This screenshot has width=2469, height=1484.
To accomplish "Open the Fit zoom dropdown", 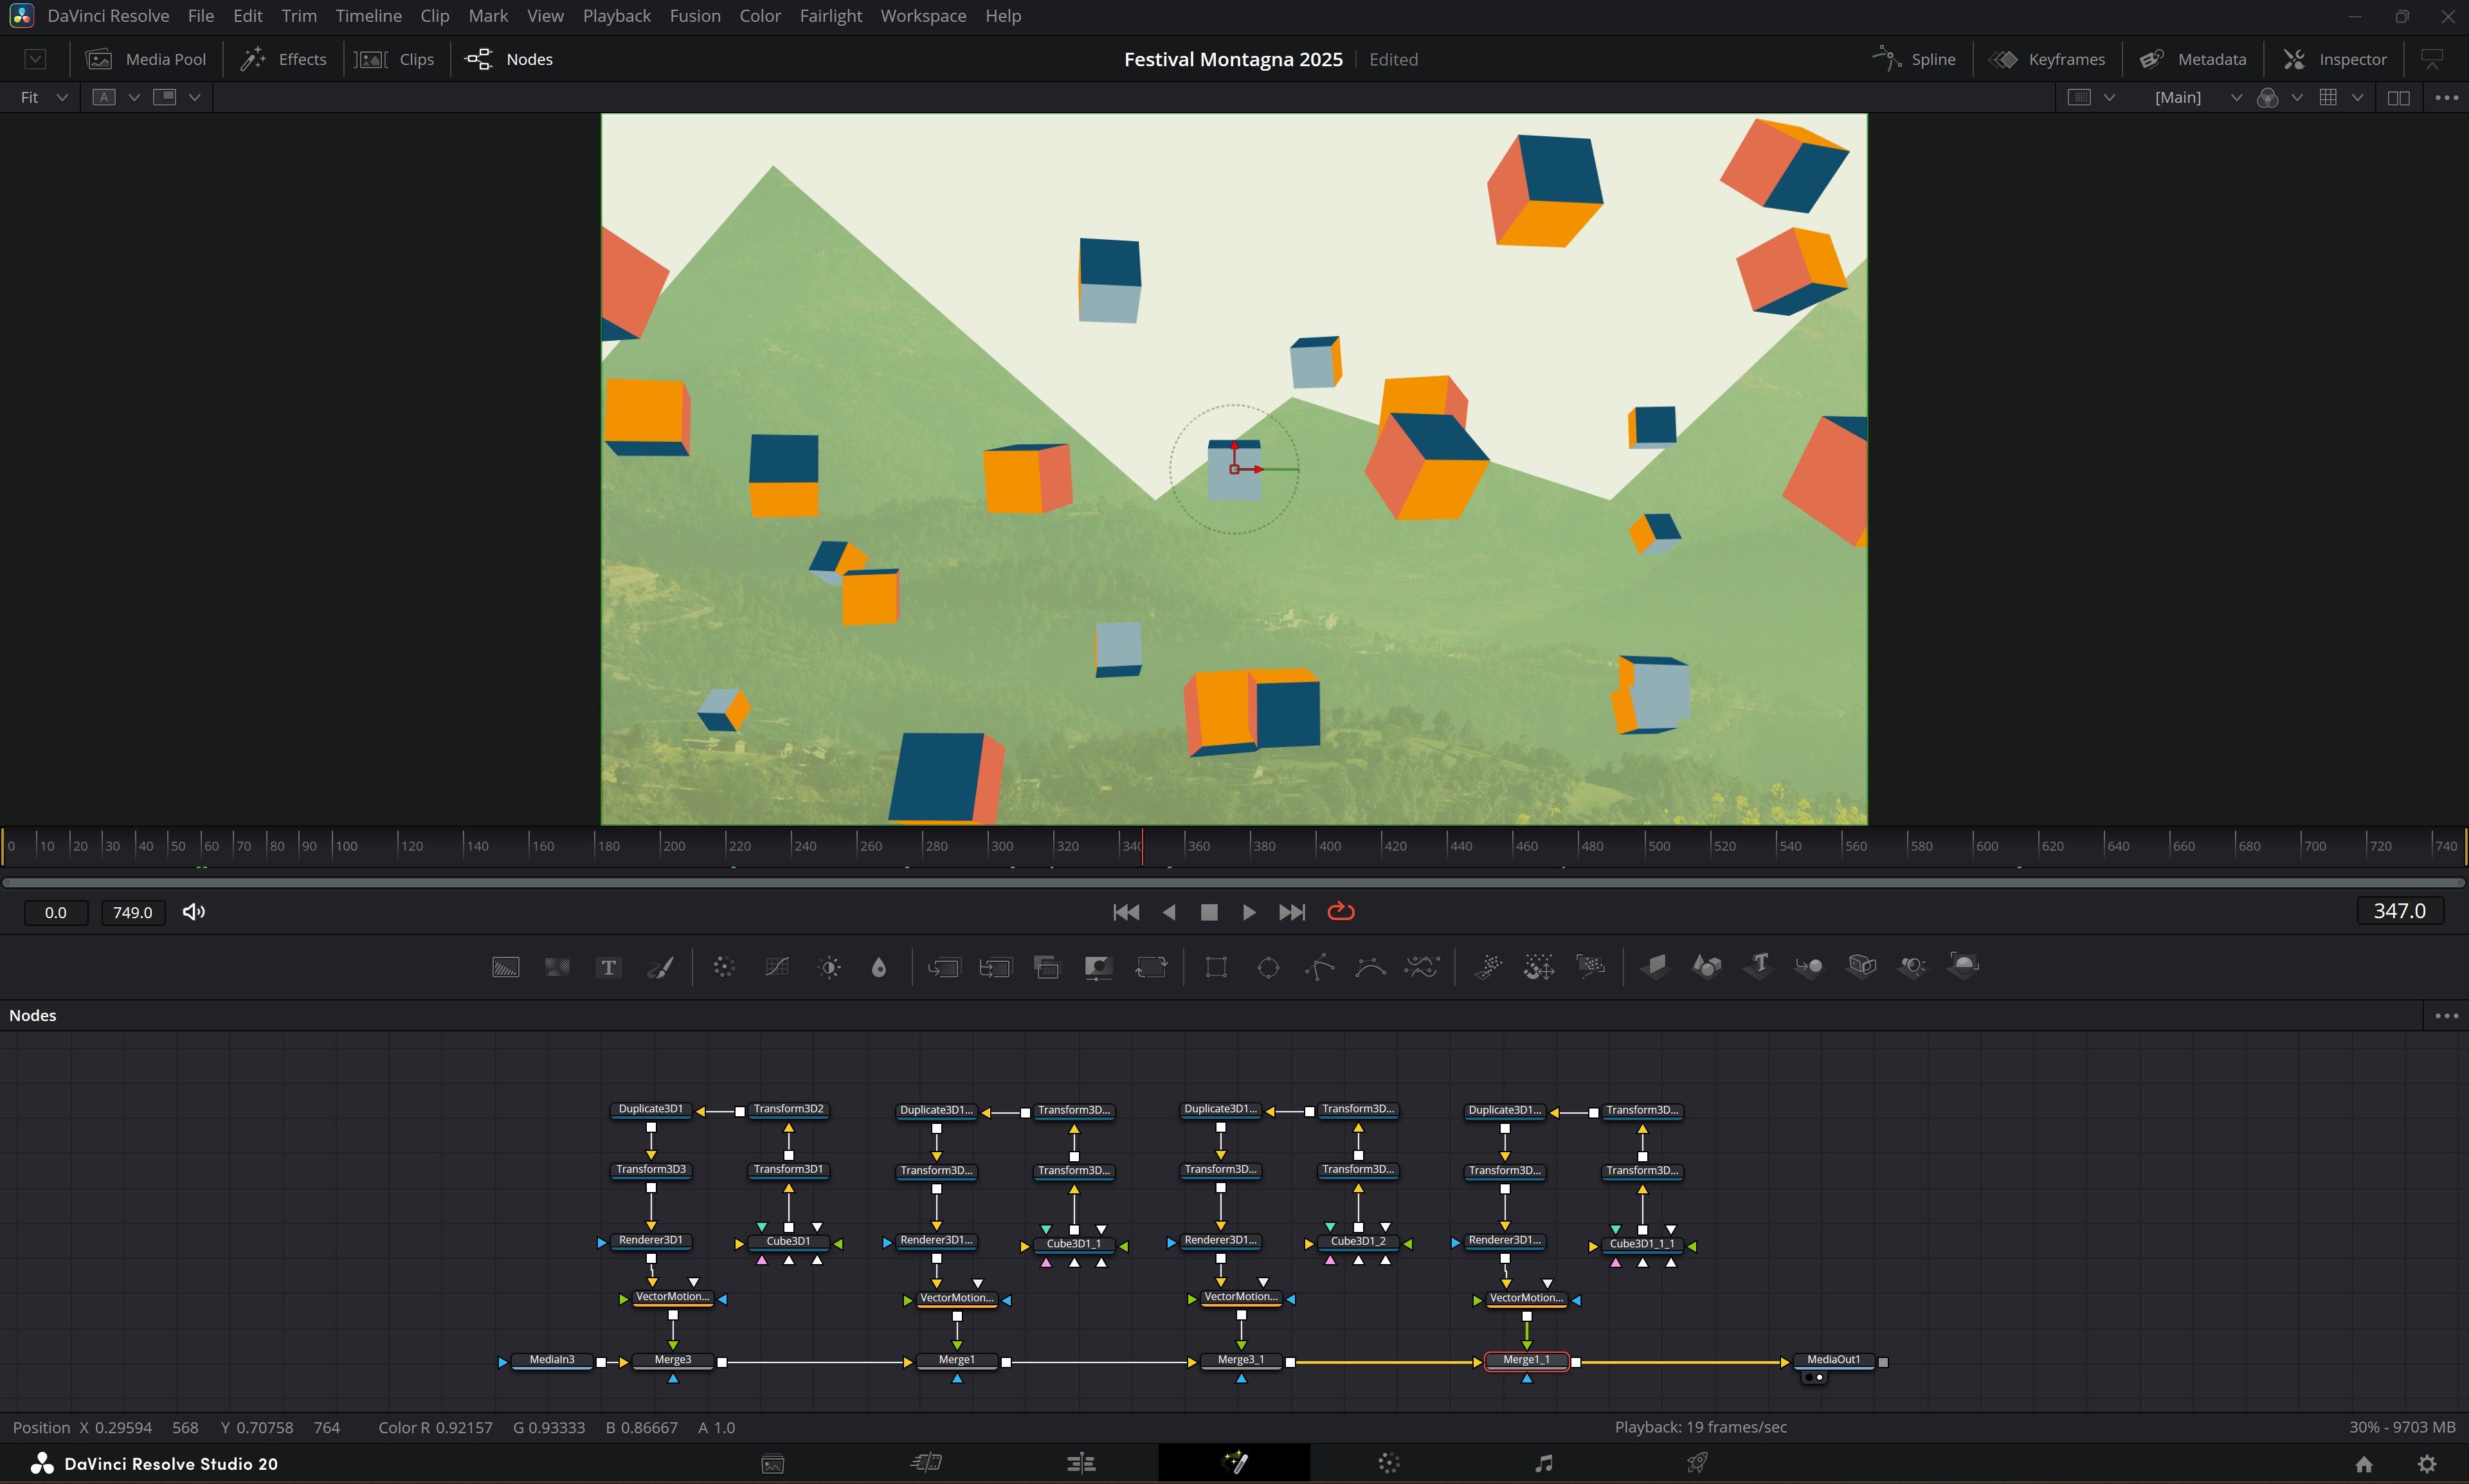I will (44, 97).
